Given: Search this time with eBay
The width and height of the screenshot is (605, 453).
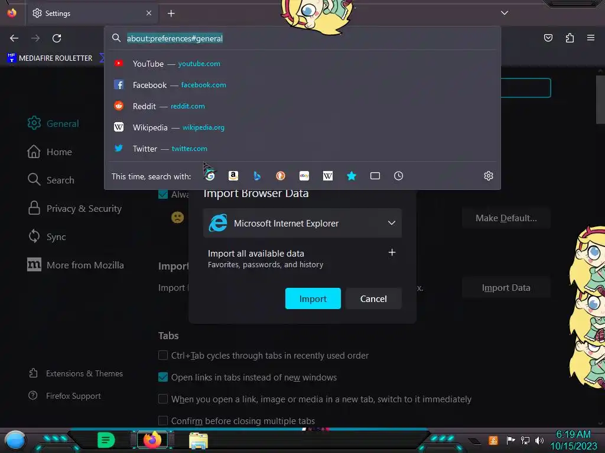Looking at the screenshot, I should [304, 176].
